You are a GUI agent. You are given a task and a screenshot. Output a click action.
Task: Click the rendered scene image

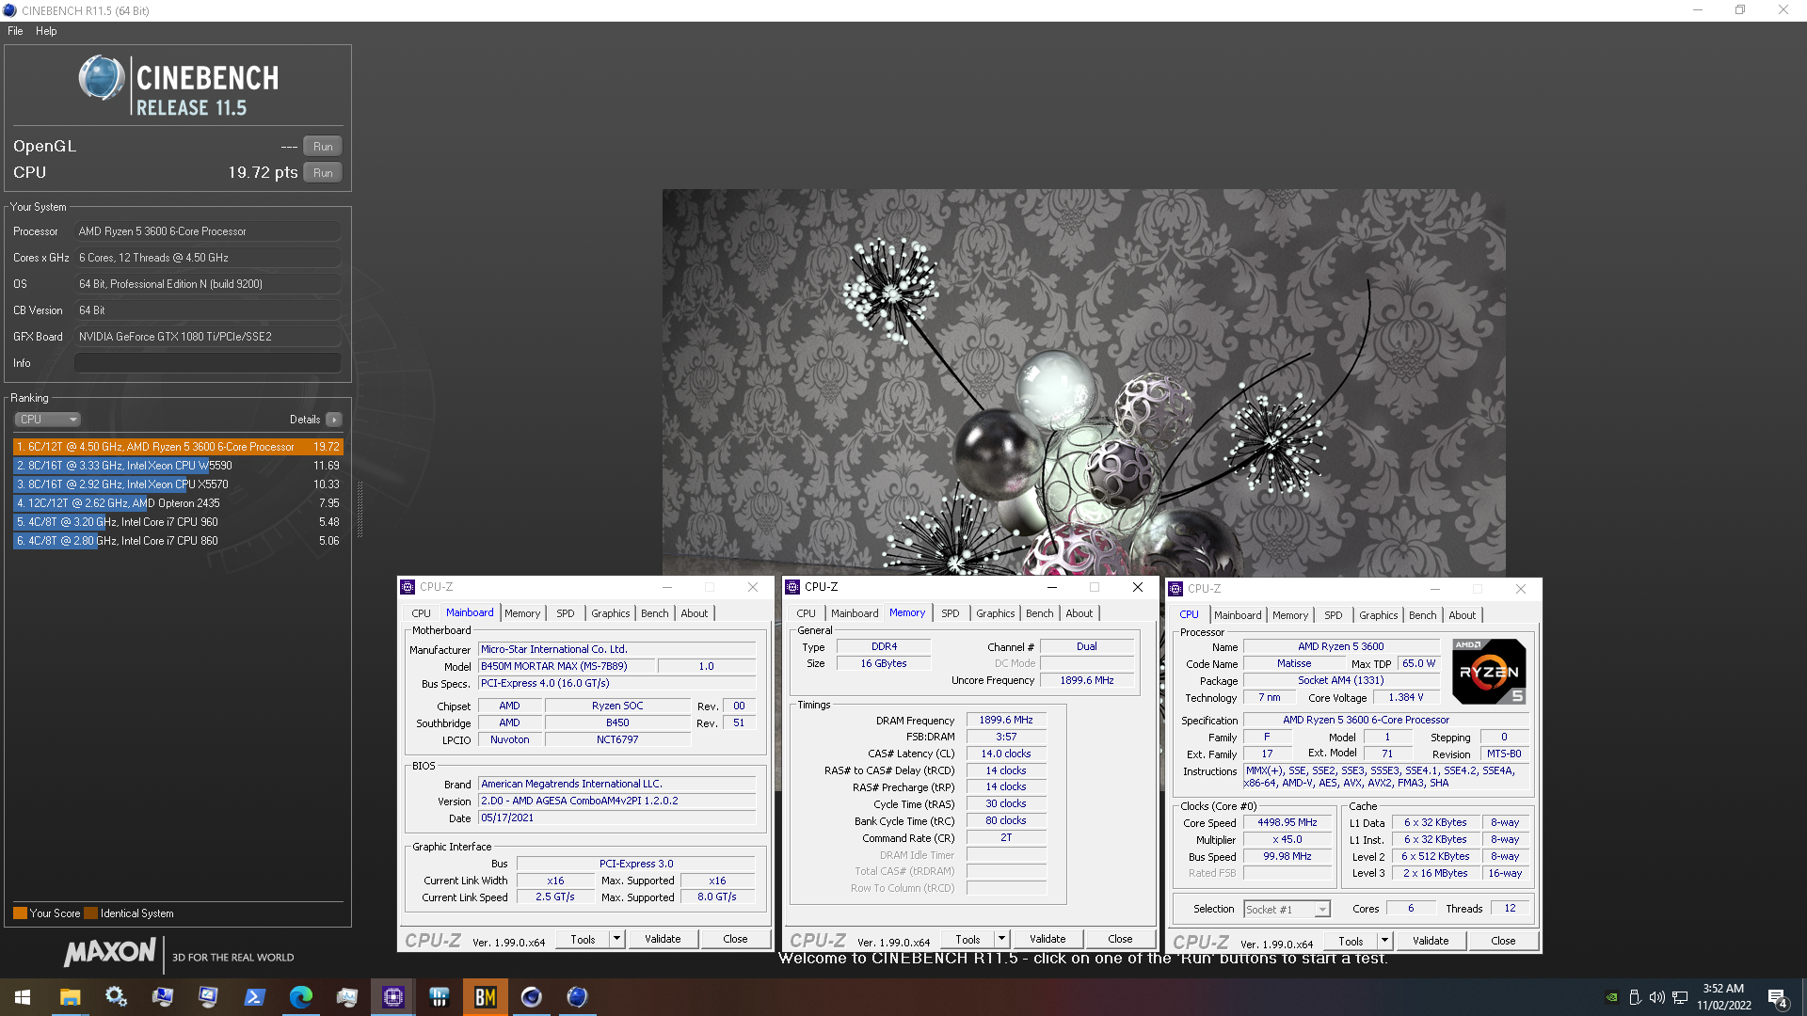tap(1083, 383)
